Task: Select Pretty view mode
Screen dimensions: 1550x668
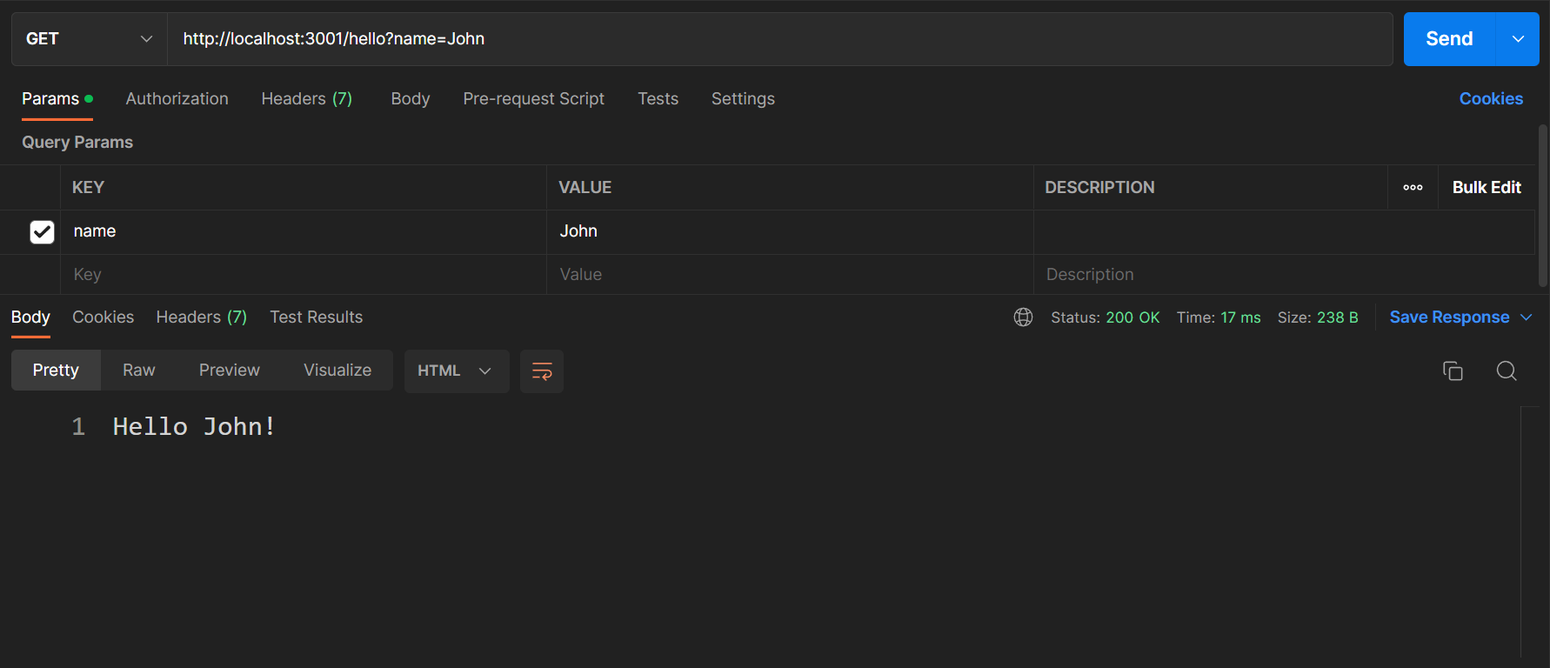Action: coord(56,371)
